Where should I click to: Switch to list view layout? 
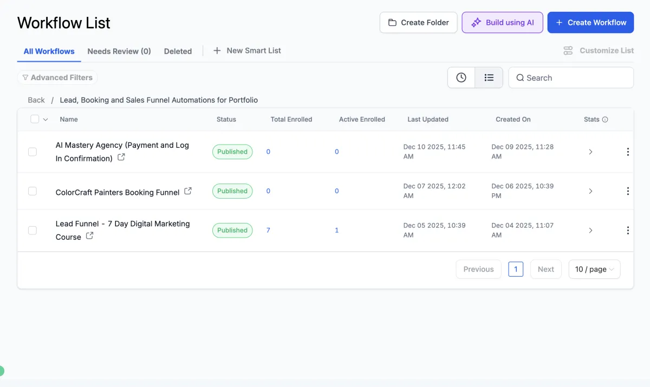point(489,77)
